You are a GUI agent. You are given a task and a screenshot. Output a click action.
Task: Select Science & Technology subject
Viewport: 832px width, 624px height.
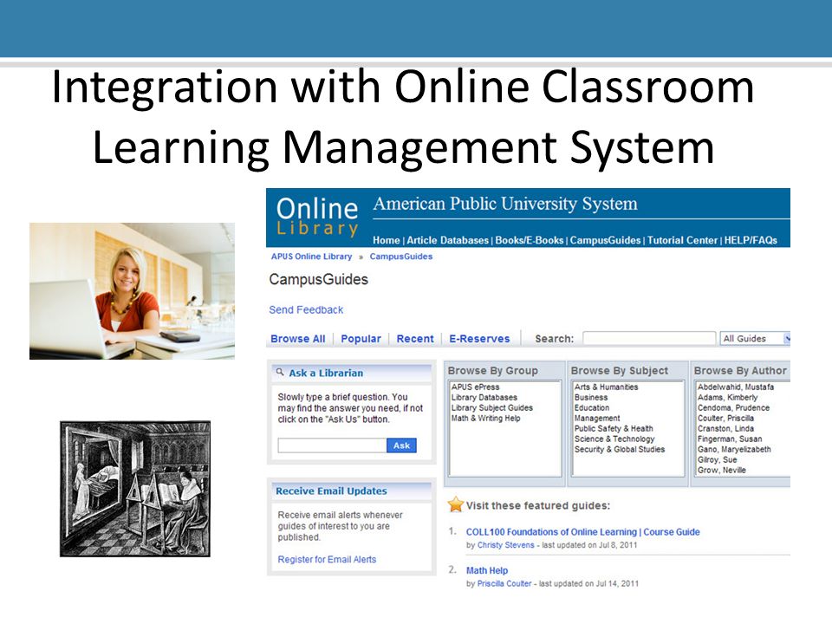pos(614,439)
